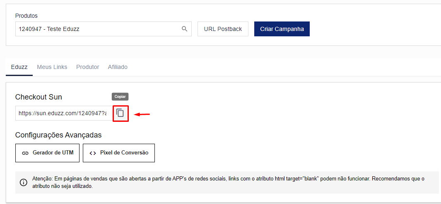Click the Configurações Avançadas heading
This screenshot has height=204, width=441.
click(x=58, y=135)
